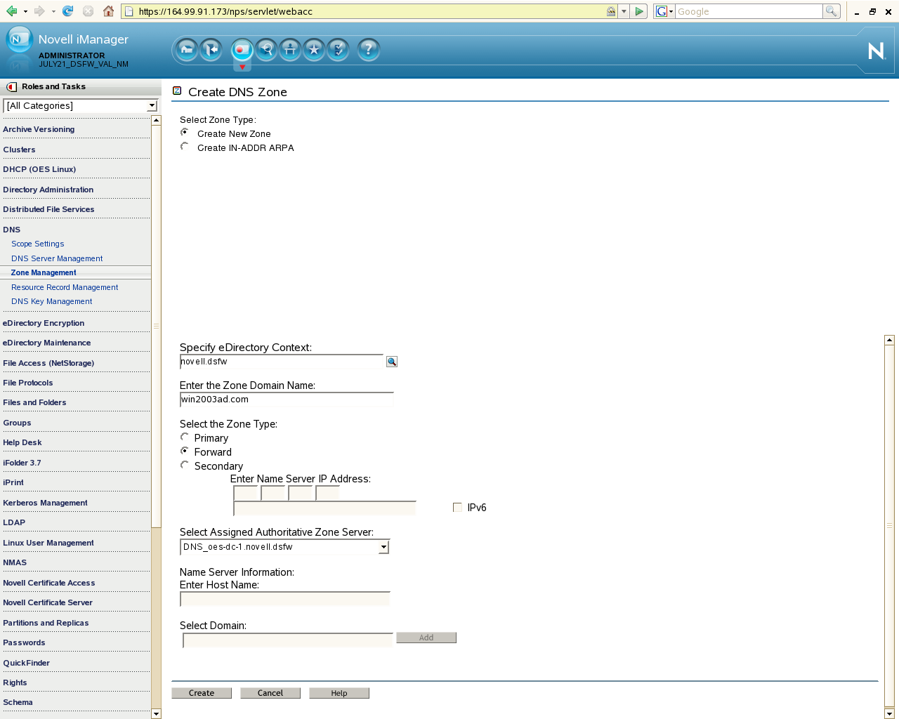
Task: Select the Create New Zone radio button
Action: click(x=185, y=133)
